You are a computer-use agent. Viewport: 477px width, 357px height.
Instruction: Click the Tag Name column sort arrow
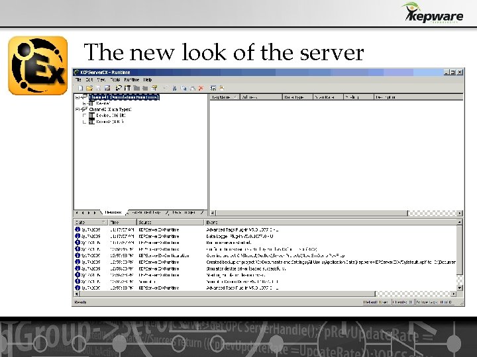[x=235, y=97]
